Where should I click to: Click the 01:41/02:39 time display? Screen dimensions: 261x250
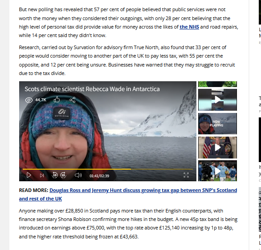99,176
